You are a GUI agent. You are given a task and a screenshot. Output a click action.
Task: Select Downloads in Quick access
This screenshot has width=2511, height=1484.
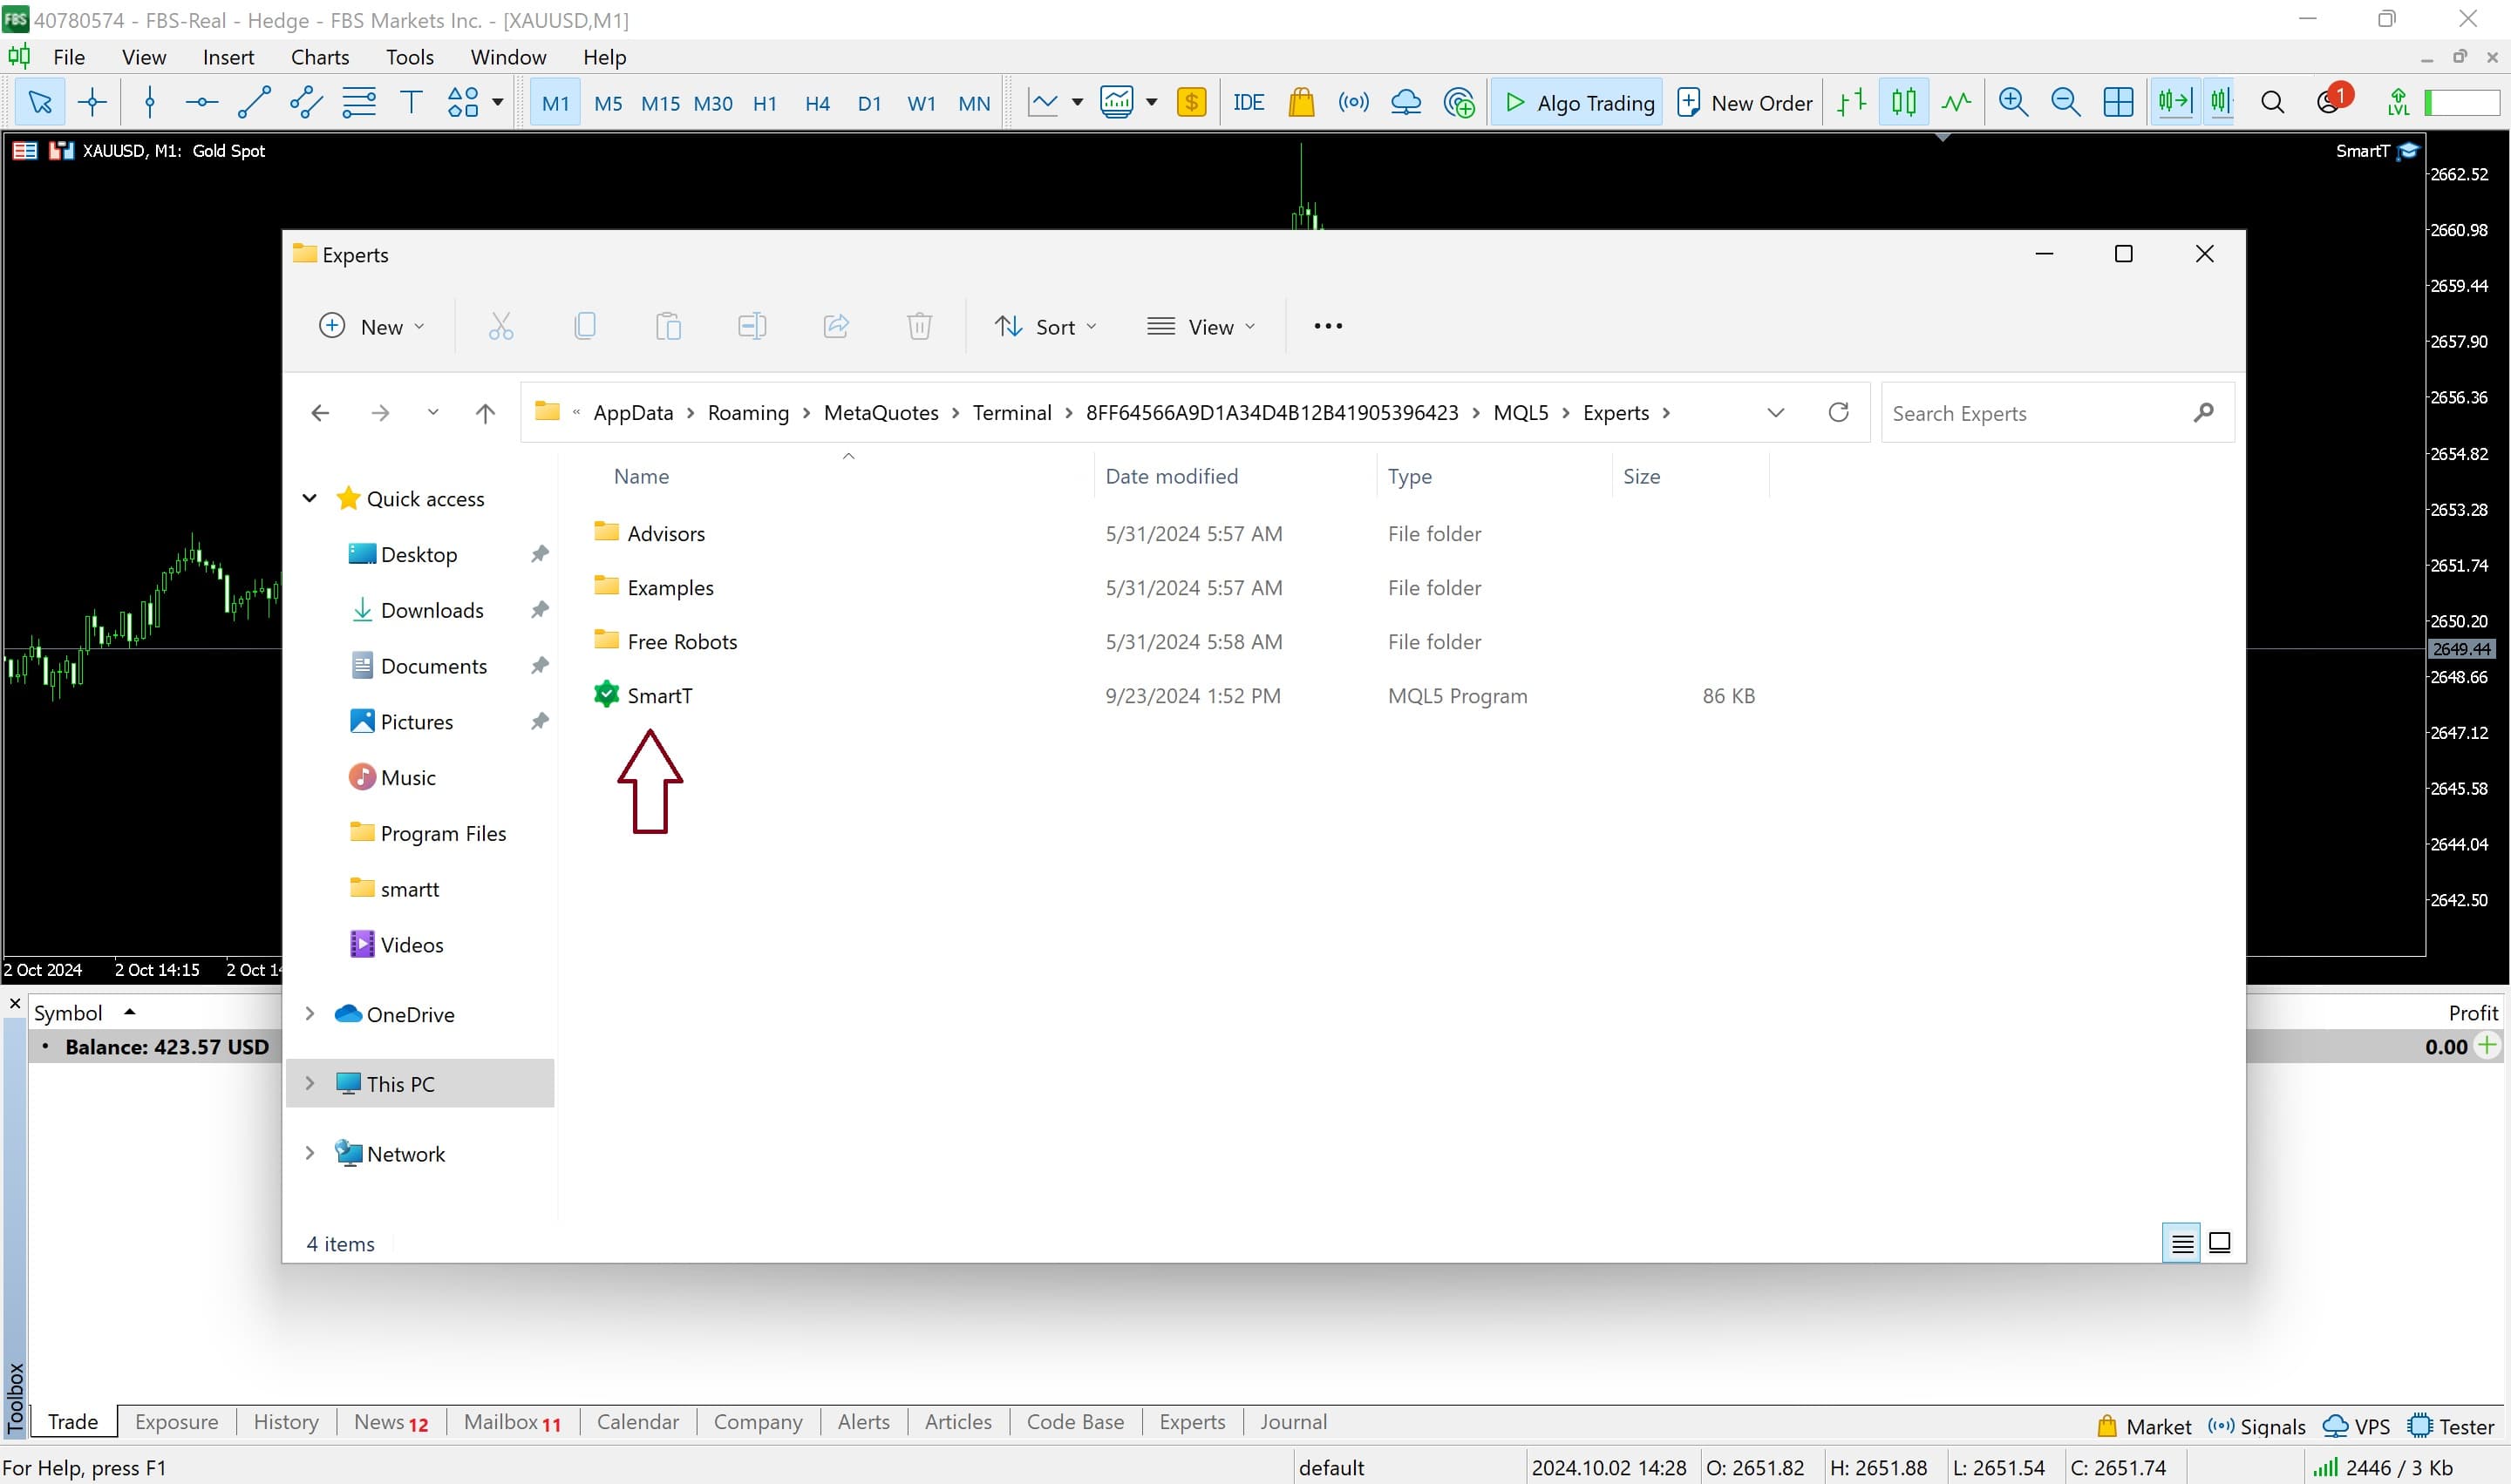432,610
